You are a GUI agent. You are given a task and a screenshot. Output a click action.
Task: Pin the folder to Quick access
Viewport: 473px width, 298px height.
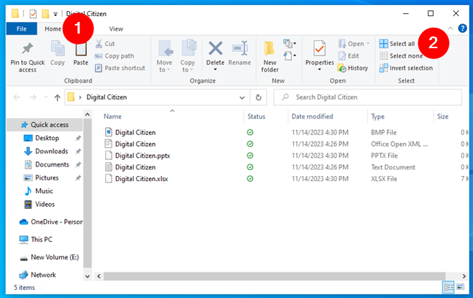click(28, 57)
